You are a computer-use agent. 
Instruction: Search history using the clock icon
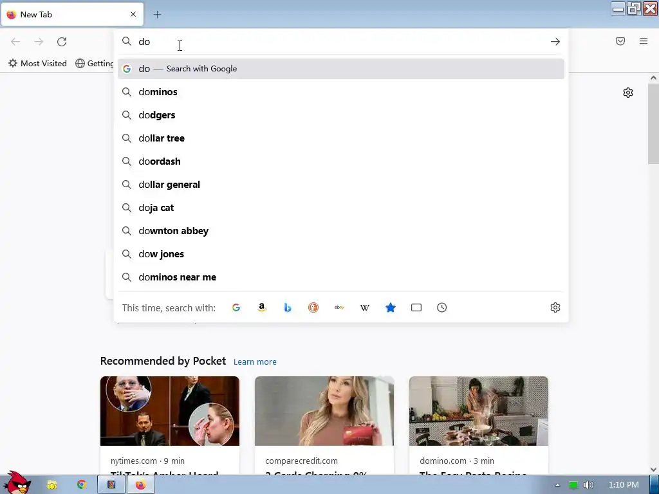pyautogui.click(x=441, y=307)
